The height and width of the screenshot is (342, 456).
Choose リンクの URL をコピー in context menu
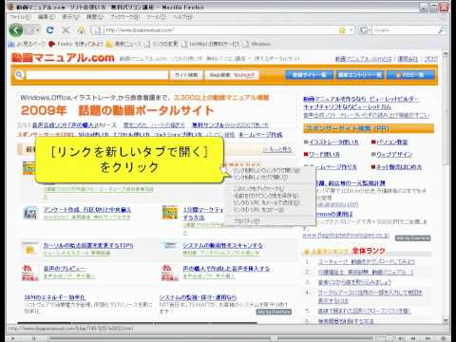(x=259, y=210)
